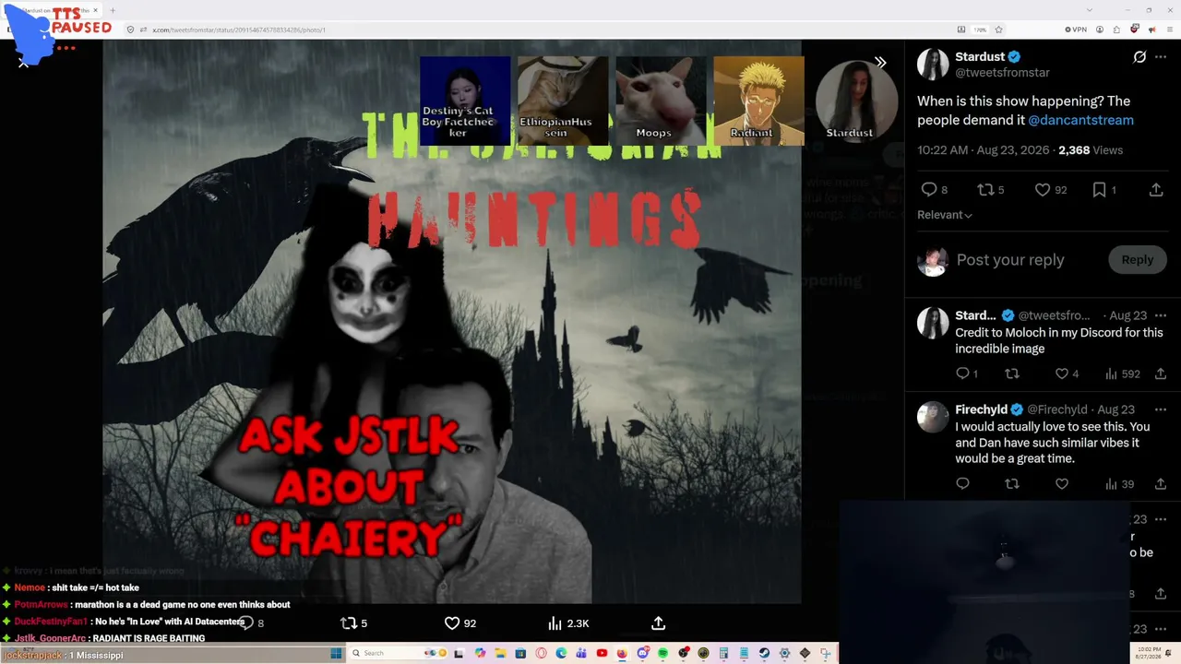This screenshot has height=664, width=1181.
Task: Open Spotify from the taskbar
Action: coord(662,653)
